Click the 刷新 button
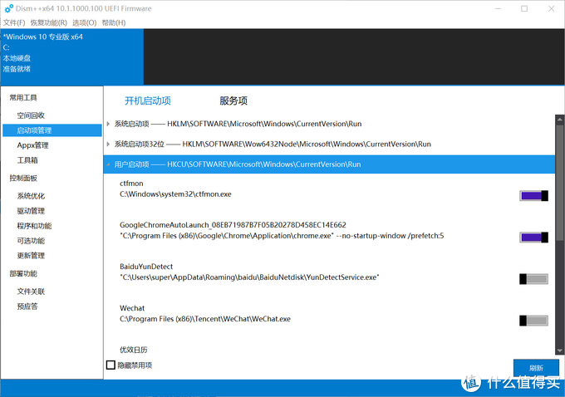Screen dimensions: 565x397 (536, 368)
